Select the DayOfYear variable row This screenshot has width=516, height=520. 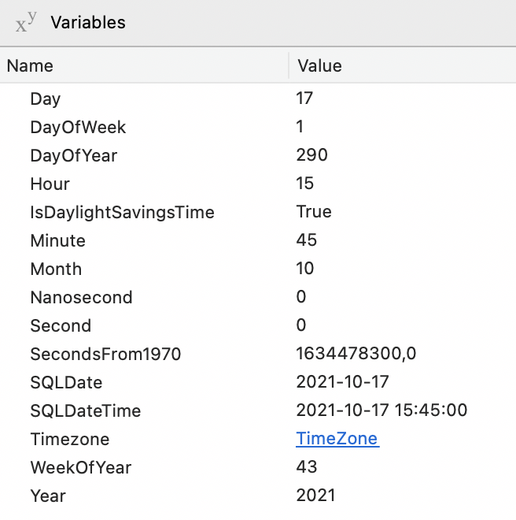click(258, 155)
